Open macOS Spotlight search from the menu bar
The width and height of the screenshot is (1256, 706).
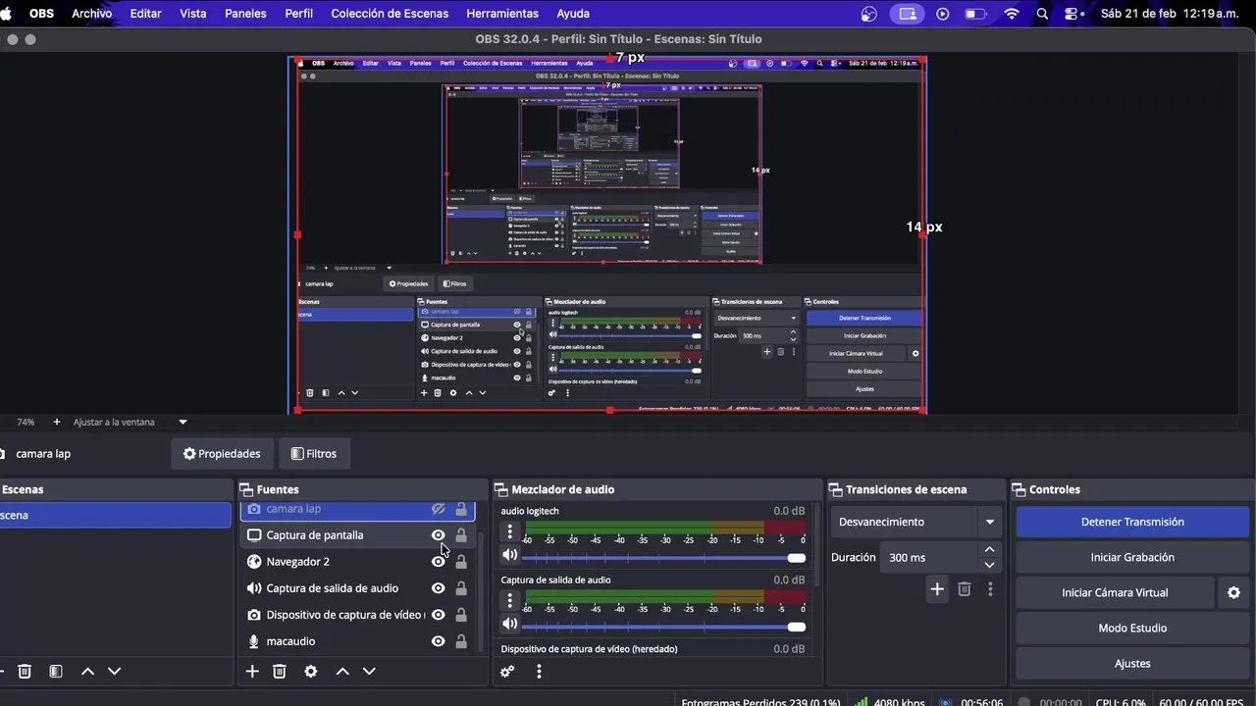coord(1042,14)
